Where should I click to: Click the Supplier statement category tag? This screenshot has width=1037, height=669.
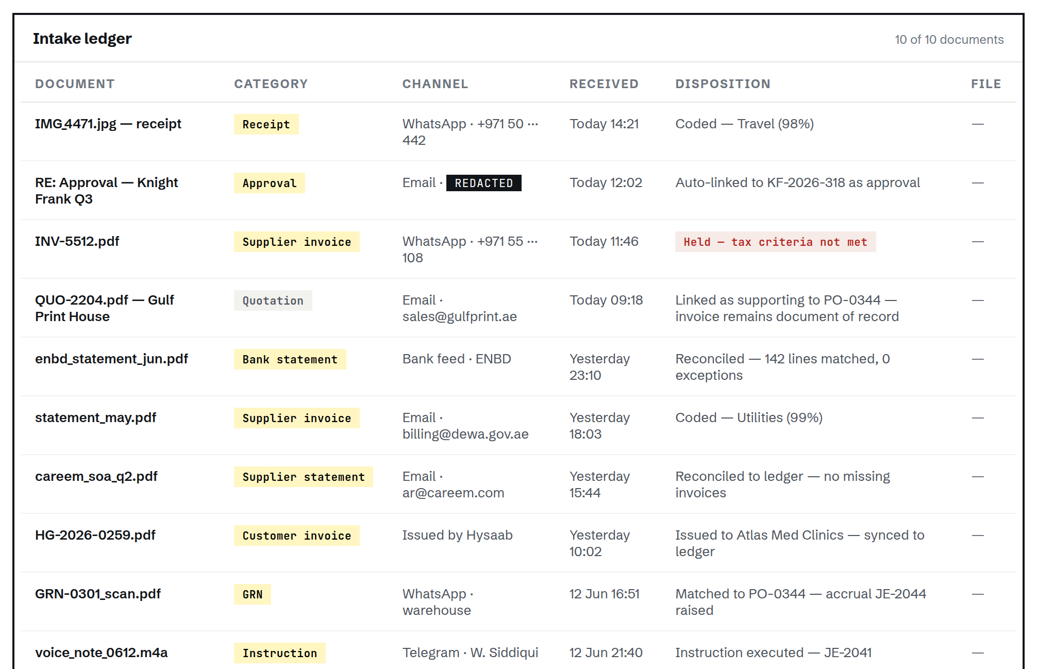(303, 477)
